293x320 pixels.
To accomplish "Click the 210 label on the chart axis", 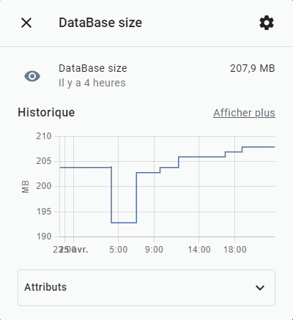I will tap(44, 136).
